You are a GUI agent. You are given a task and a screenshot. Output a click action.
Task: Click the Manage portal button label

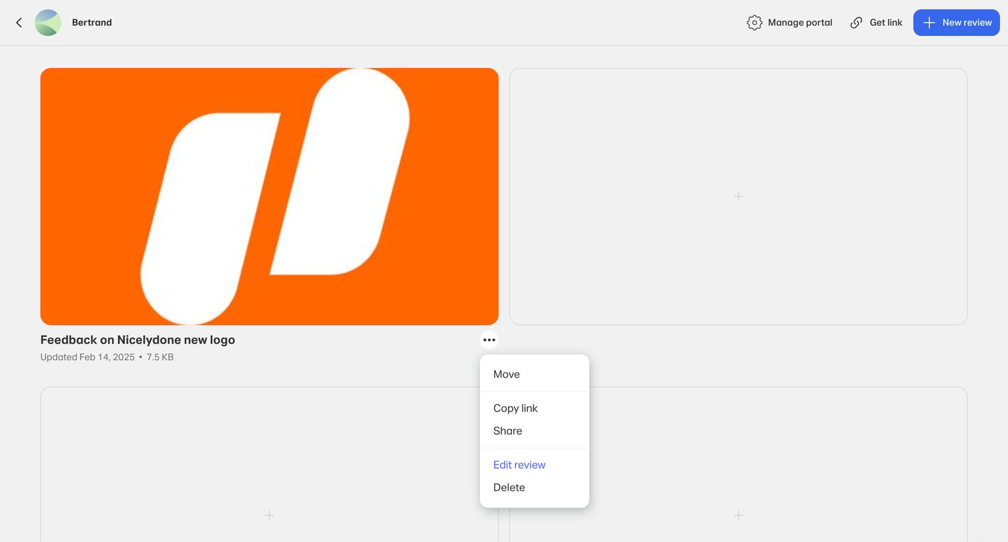click(800, 23)
